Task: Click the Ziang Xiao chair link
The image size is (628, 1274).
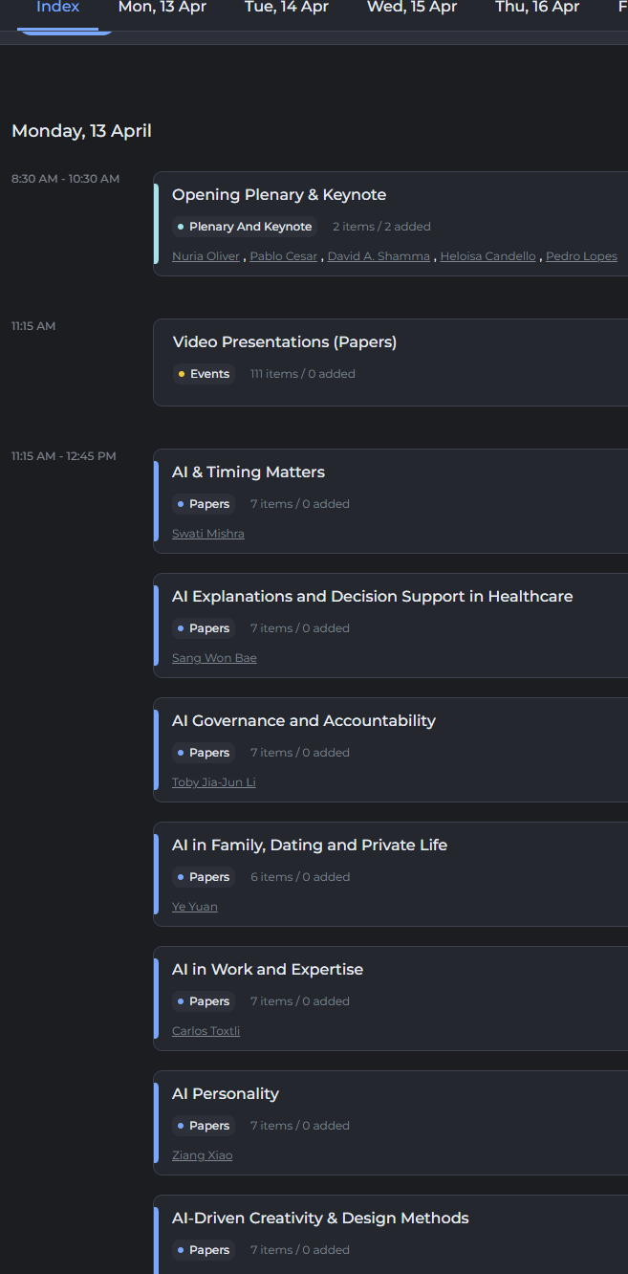Action: [x=202, y=1155]
